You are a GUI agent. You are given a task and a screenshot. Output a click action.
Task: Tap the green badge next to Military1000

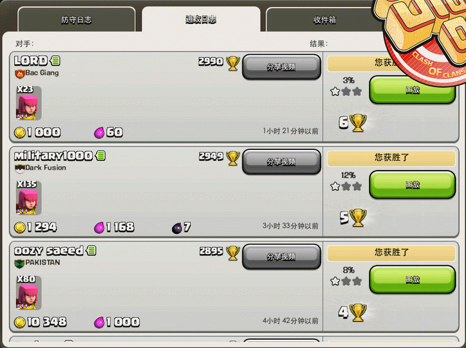[x=100, y=155]
